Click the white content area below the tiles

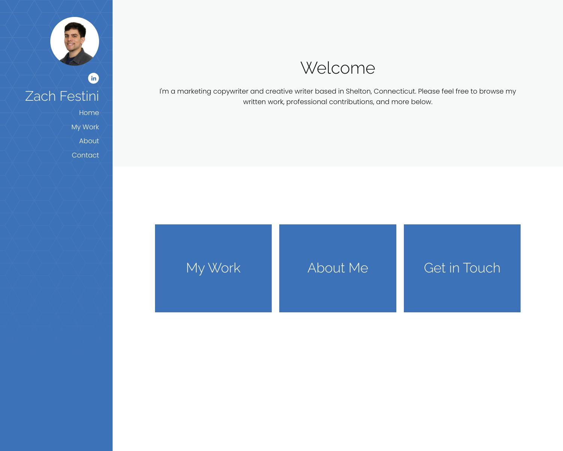[x=338, y=376]
